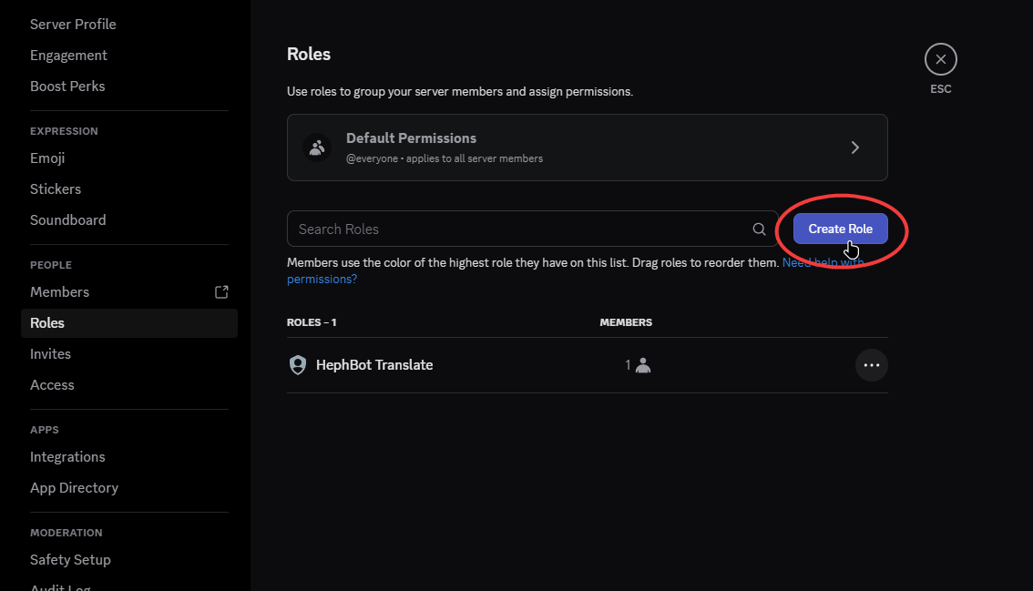The width and height of the screenshot is (1033, 591).
Task: Open the Invites section
Action: click(50, 354)
